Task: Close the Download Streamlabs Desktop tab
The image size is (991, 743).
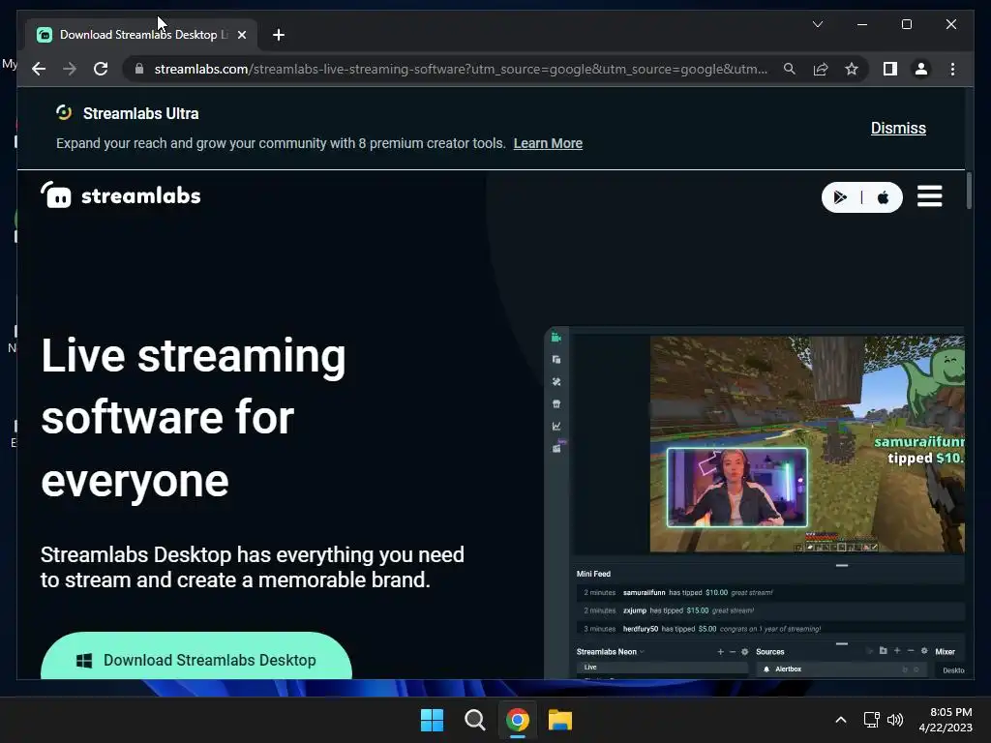Action: click(241, 35)
